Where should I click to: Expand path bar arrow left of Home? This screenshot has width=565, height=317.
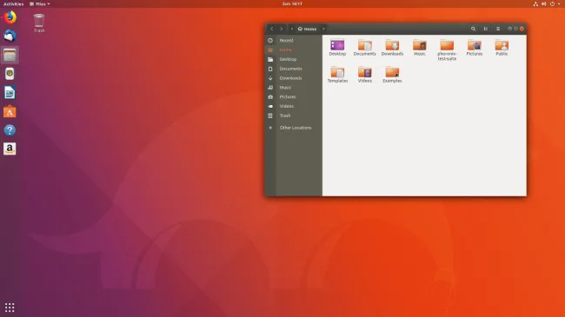tap(291, 29)
